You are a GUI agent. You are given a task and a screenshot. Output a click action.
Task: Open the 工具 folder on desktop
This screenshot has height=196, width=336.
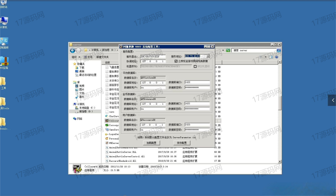(3, 83)
